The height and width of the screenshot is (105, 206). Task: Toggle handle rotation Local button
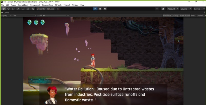pos(51,9)
